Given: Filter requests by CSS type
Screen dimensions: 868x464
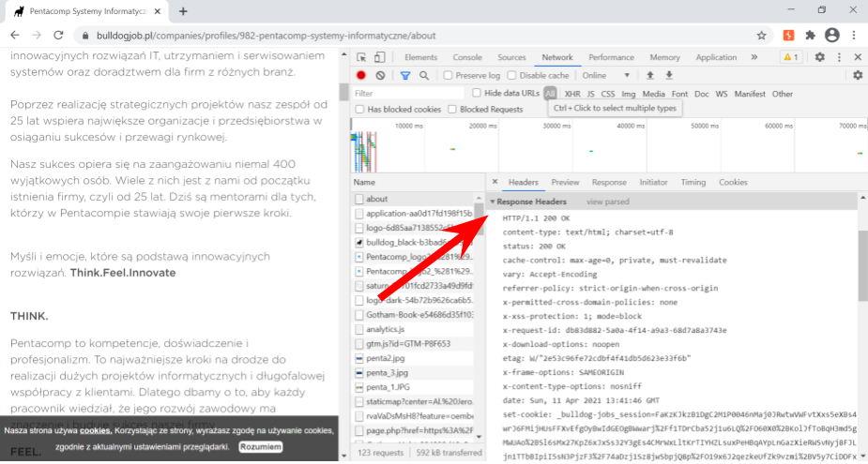Looking at the screenshot, I should point(608,94).
